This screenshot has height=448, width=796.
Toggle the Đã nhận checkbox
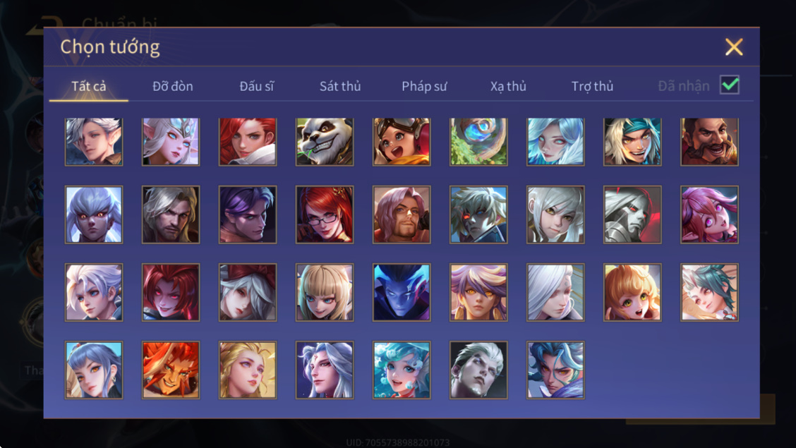point(730,85)
